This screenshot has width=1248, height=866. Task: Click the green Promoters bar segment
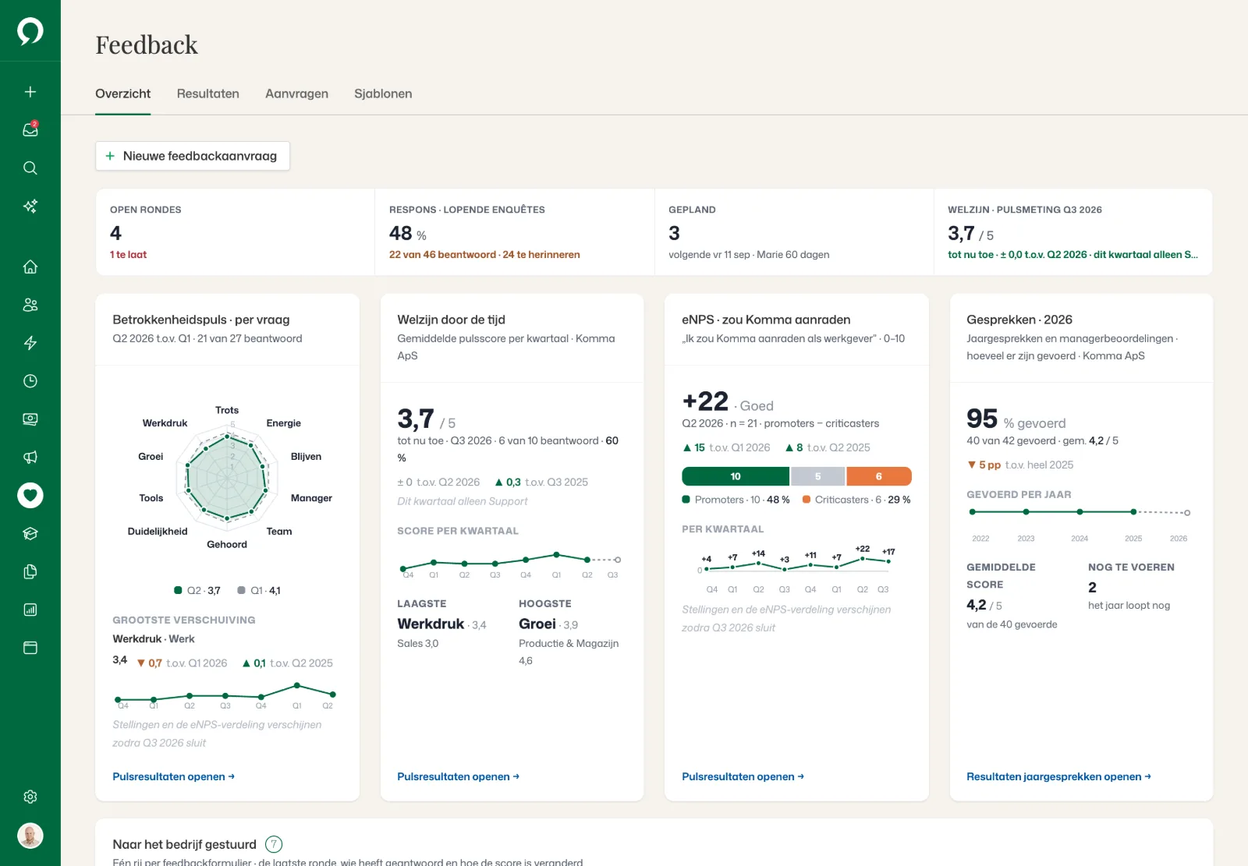coord(736,476)
